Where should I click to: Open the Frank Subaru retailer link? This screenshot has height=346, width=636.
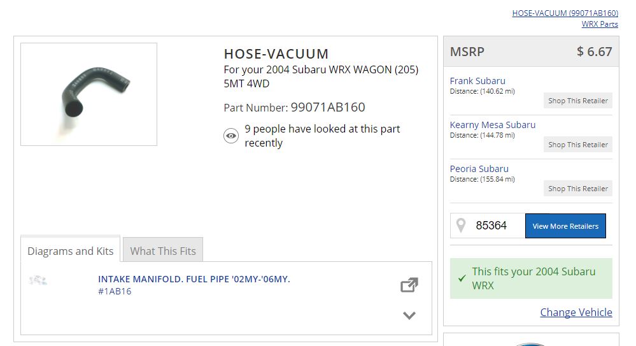tap(477, 81)
